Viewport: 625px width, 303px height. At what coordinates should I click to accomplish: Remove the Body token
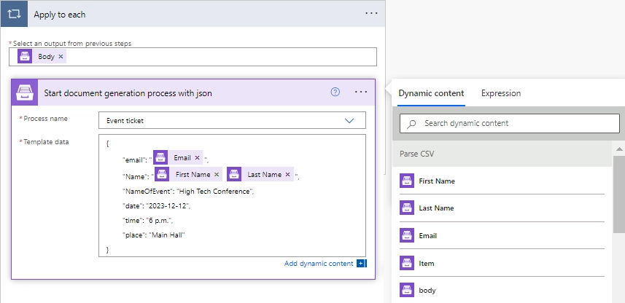[61, 57]
